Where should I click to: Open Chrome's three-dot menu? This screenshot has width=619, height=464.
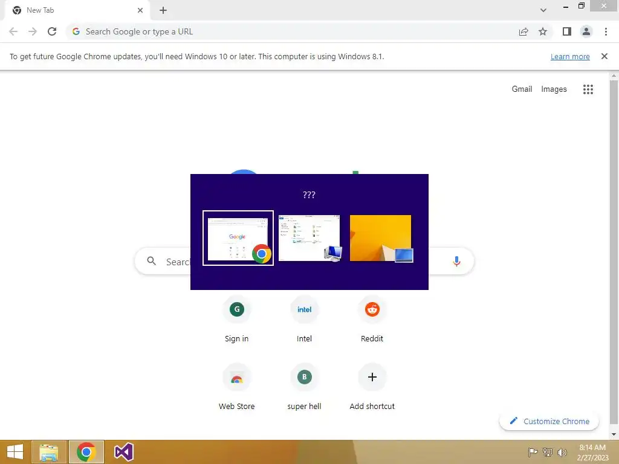[x=606, y=31]
